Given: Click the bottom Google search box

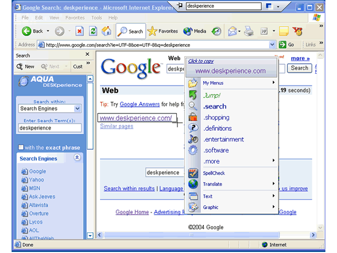Looking at the screenshot, I should (x=165, y=172).
